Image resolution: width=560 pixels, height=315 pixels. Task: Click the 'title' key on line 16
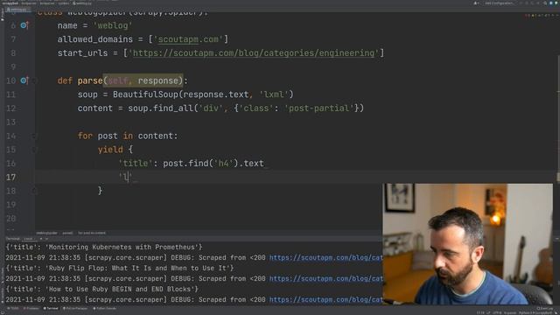click(136, 164)
